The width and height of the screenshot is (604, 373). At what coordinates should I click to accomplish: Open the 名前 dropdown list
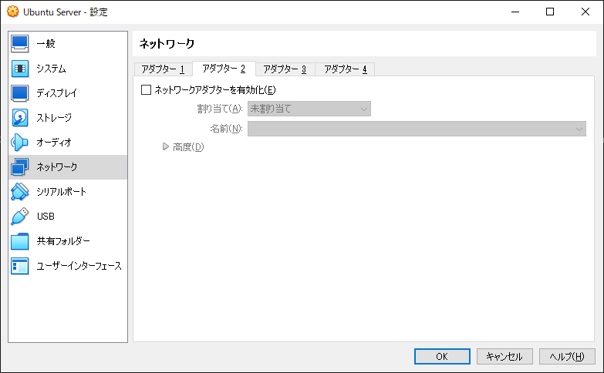[417, 129]
